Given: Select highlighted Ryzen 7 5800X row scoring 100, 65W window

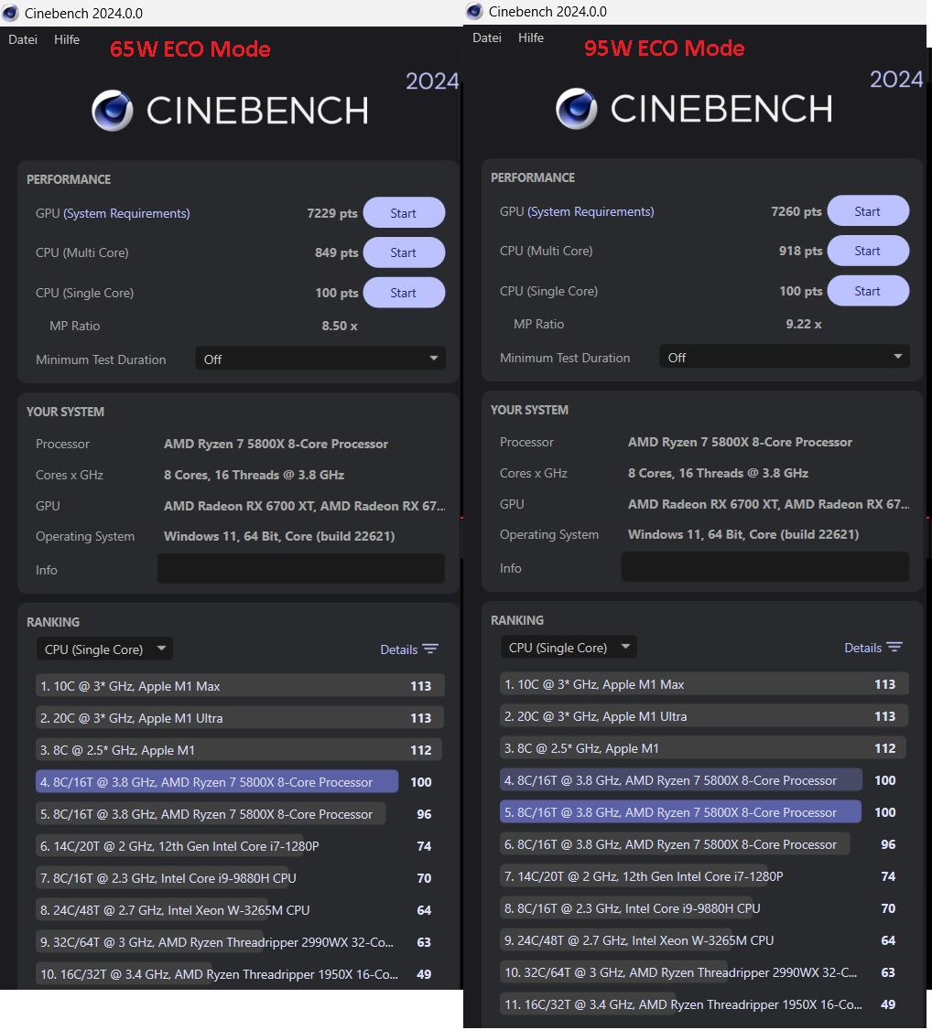Looking at the screenshot, I should tap(240, 782).
